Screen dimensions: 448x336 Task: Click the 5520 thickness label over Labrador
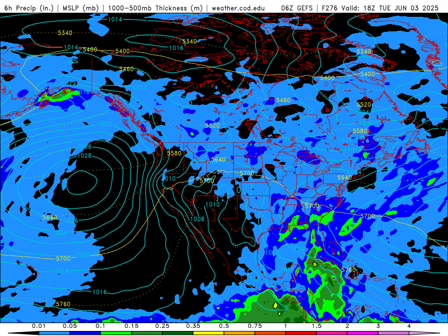tap(363, 105)
